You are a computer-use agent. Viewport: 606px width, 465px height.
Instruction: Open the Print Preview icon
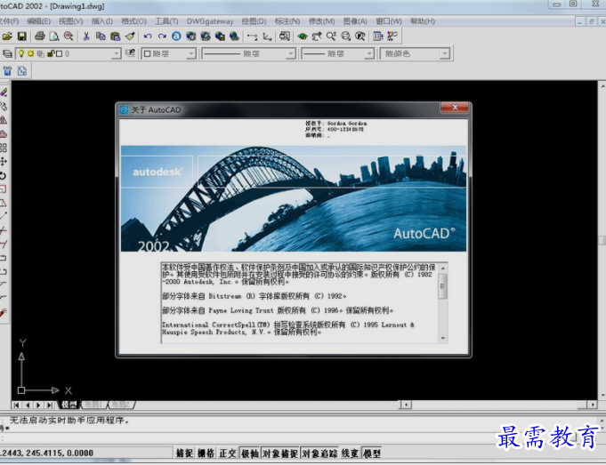point(54,36)
